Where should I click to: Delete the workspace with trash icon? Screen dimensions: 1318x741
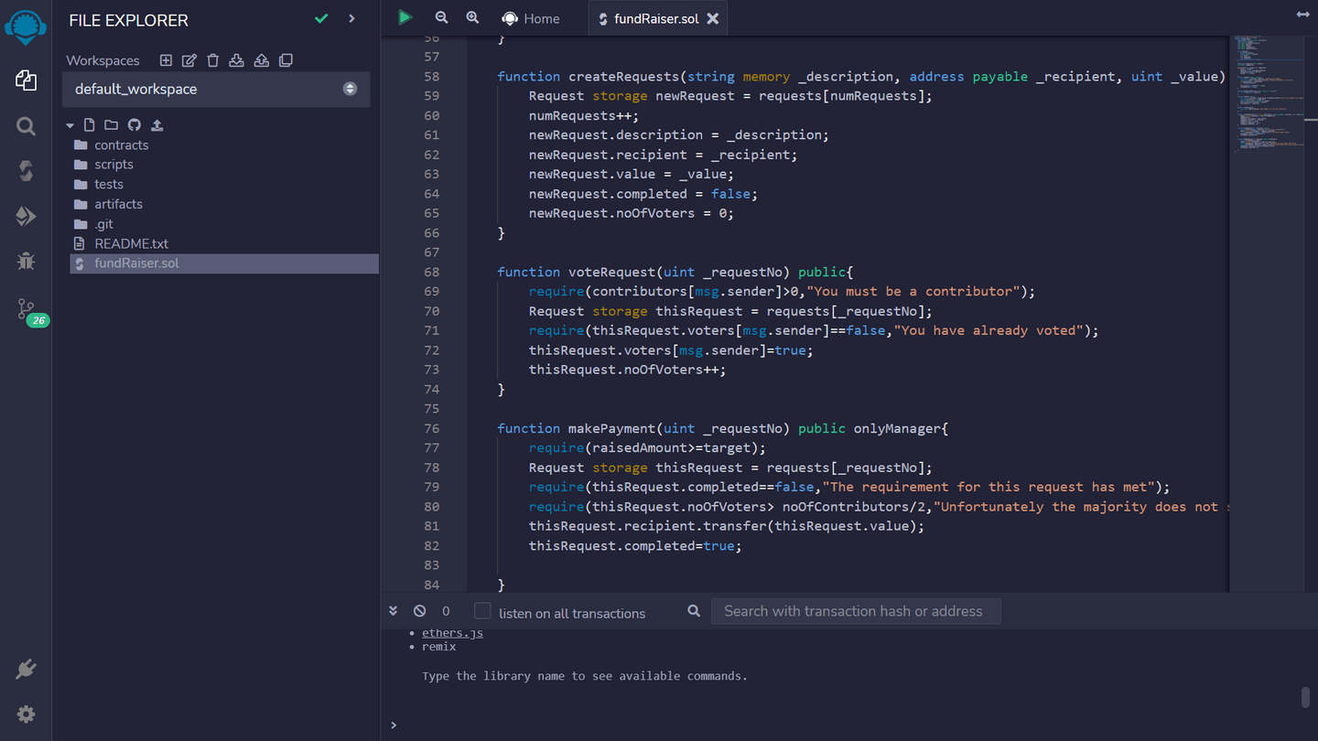point(213,60)
